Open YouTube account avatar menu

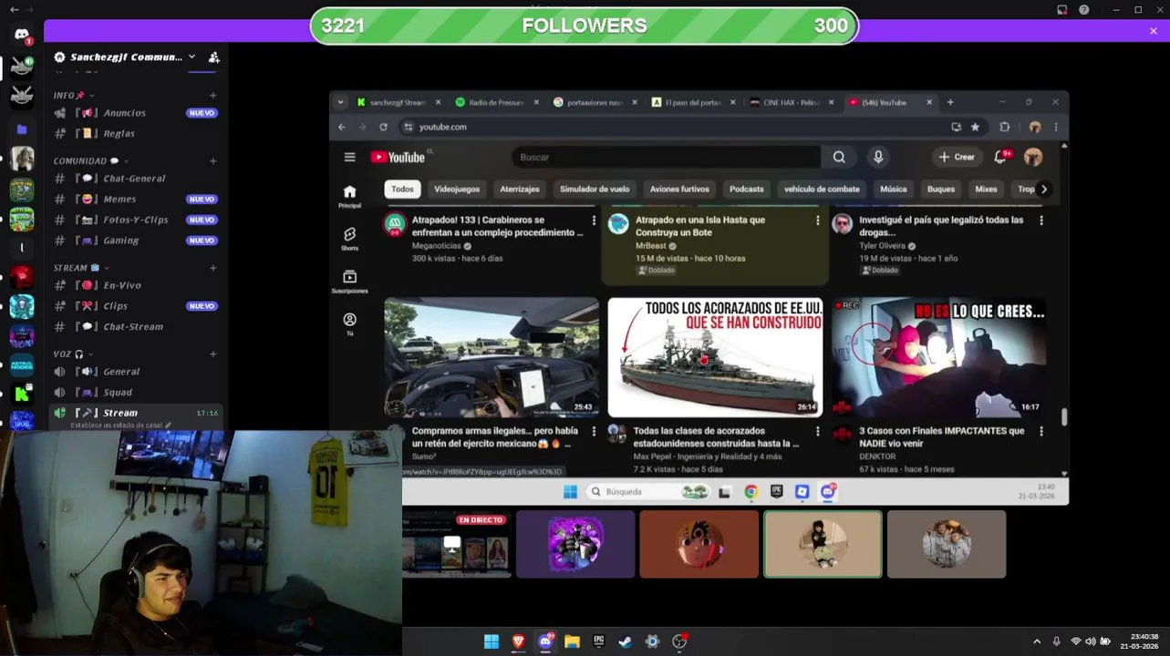(1033, 157)
